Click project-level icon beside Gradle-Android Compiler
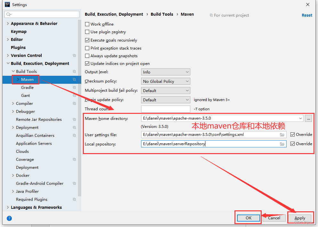This screenshot has height=227, width=318. (75, 184)
